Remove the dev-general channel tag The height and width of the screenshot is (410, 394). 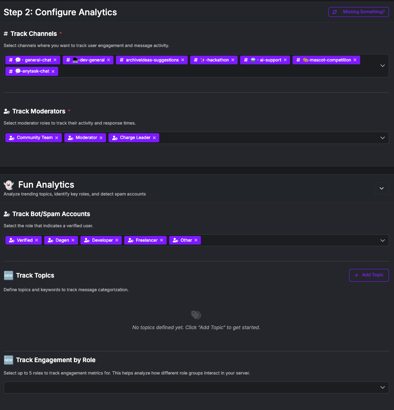(x=109, y=60)
